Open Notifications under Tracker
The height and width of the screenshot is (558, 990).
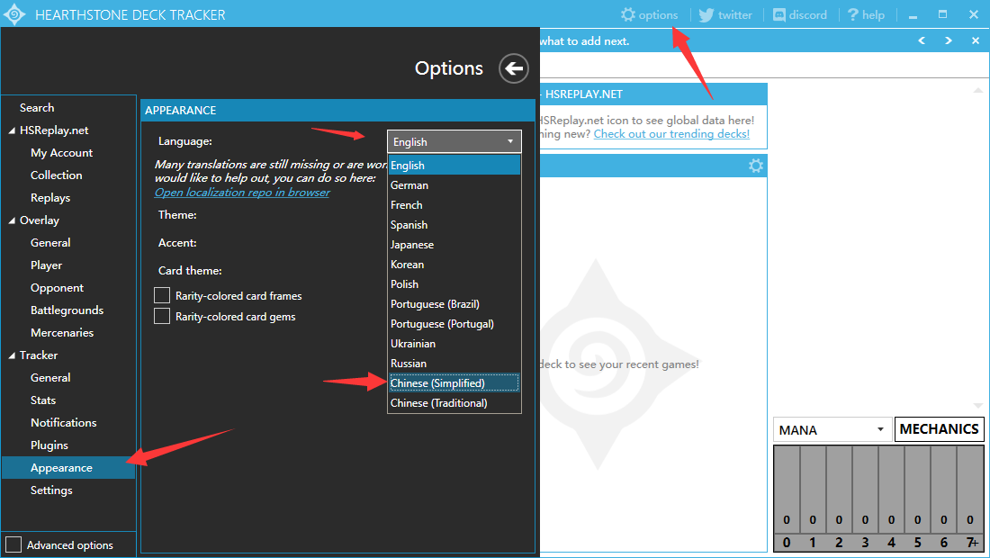click(64, 423)
